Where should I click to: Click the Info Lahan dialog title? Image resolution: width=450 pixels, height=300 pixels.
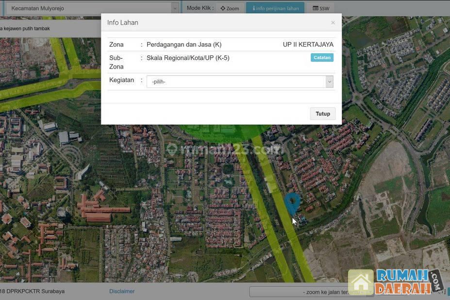[123, 22]
